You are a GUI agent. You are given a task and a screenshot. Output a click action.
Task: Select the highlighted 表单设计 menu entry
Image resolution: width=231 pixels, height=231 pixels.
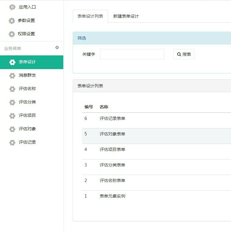coord(27,62)
